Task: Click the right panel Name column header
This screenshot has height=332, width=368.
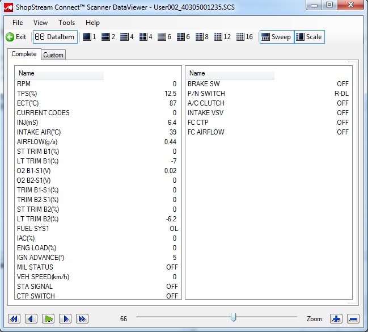Action: tap(230, 74)
